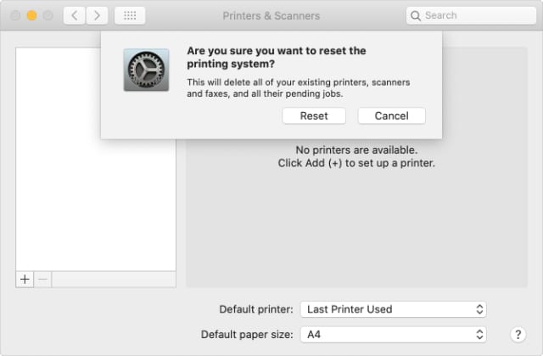This screenshot has width=543, height=356.
Task: Click the greyed-out close window button
Action: pyautogui.click(x=15, y=15)
